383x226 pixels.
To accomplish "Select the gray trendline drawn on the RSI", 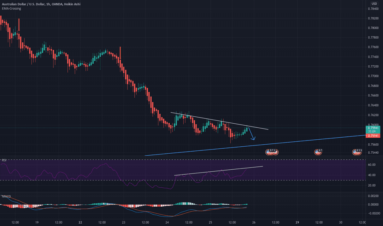I will coord(219,171).
